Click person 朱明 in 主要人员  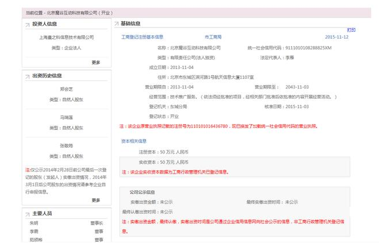click(34, 223)
